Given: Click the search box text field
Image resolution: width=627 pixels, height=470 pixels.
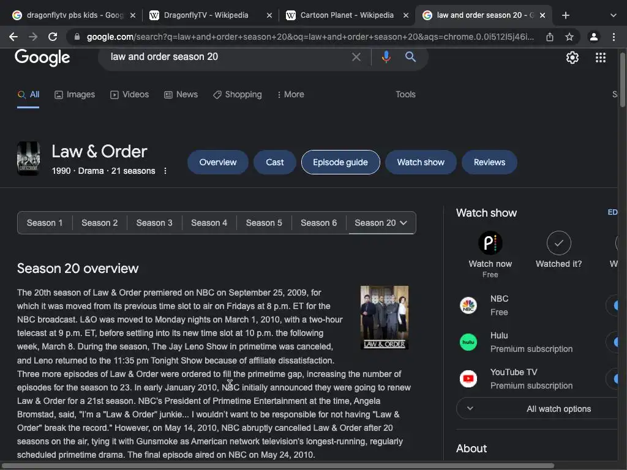Looking at the screenshot, I should (228, 57).
